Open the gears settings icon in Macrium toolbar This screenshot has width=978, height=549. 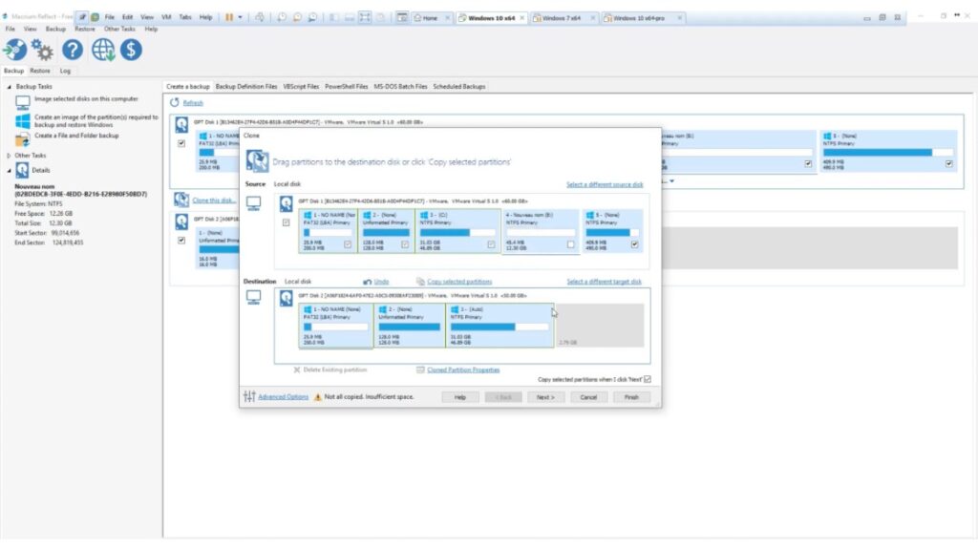pos(42,50)
